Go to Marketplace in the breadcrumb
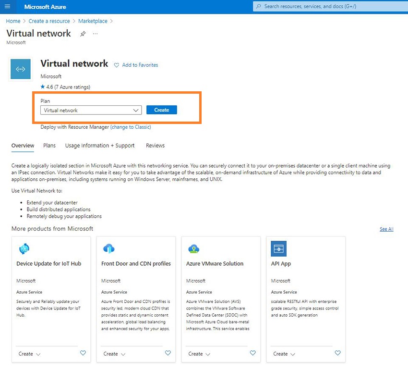This screenshot has height=370, width=408. point(93,21)
